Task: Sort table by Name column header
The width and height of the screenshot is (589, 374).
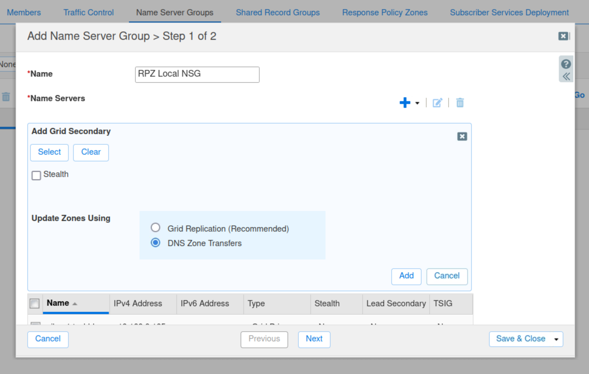Action: pos(58,303)
